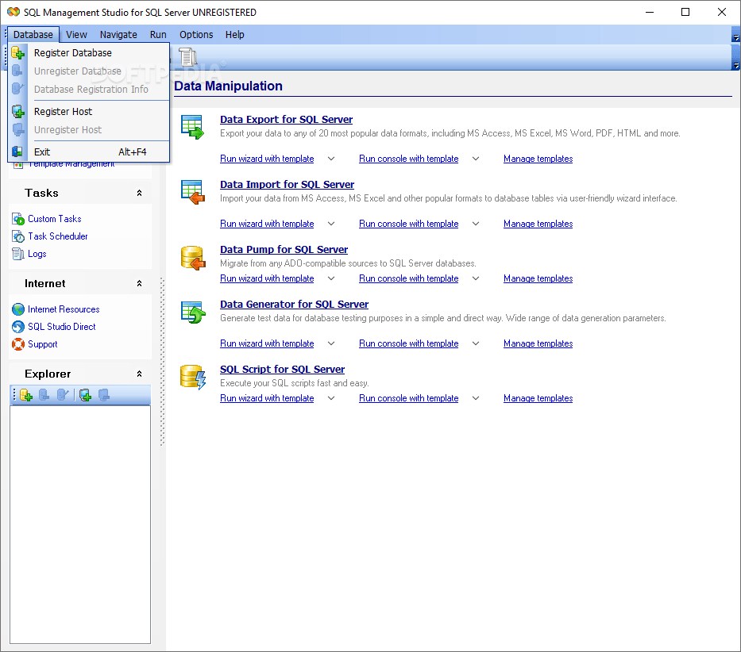Viewport: 741px width, 652px height.
Task: Open the View menu
Action: 76,34
